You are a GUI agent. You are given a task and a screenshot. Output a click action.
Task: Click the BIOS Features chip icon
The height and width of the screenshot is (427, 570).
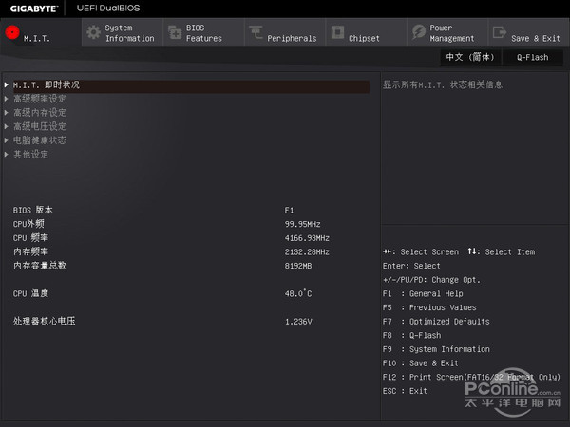pyautogui.click(x=174, y=33)
